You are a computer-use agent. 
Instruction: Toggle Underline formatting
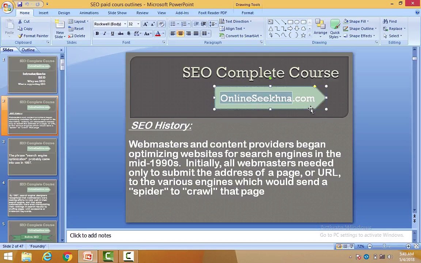113,33
